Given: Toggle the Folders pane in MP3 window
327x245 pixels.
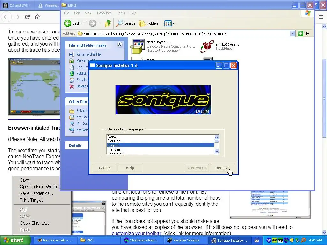Looking at the screenshot, I should [x=149, y=23].
